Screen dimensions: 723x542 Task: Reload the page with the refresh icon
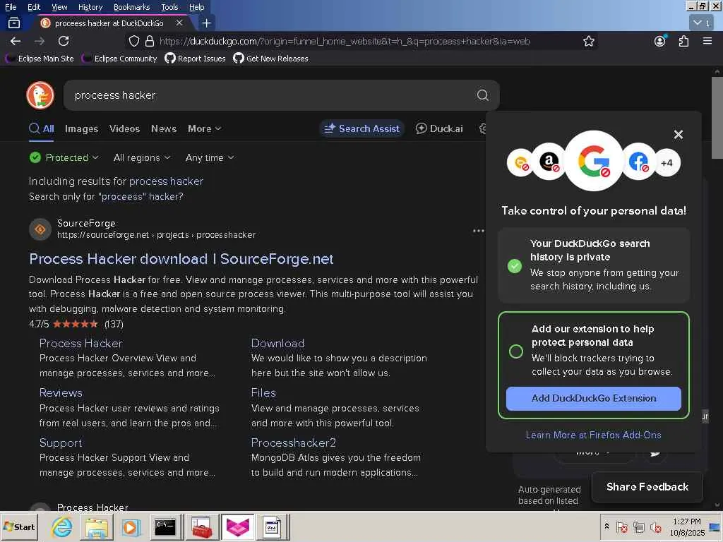[x=64, y=41]
